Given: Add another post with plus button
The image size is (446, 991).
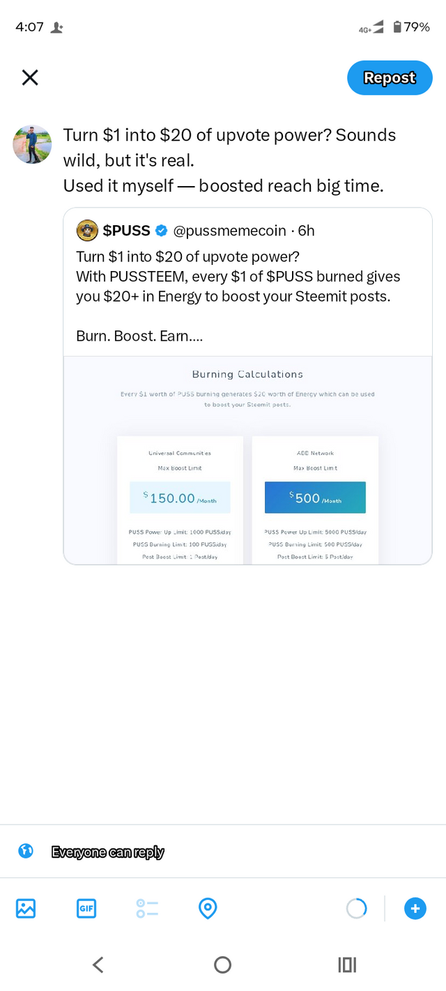Looking at the screenshot, I should click(x=415, y=908).
